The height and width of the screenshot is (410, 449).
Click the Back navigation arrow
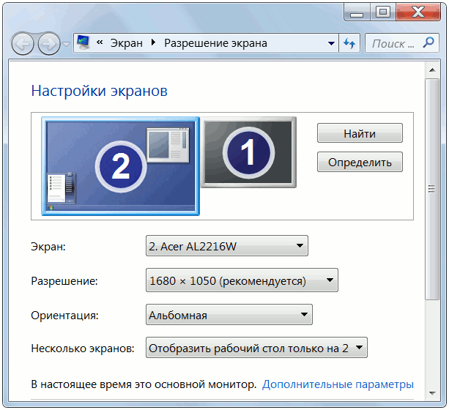pyautogui.click(x=22, y=44)
